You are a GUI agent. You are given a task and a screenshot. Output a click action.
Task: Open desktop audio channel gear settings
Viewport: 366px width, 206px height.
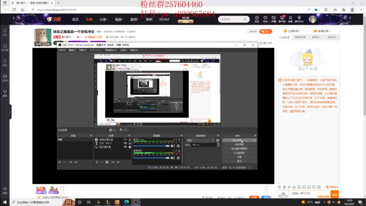pyautogui.click(x=178, y=158)
